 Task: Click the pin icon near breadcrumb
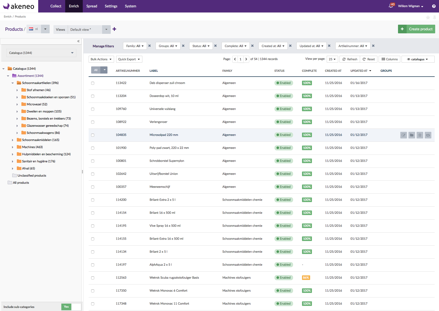point(434,17)
